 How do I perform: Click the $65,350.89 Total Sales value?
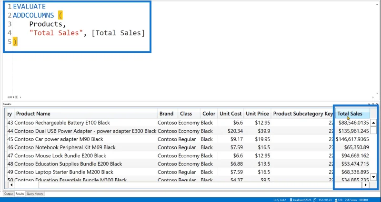click(x=356, y=147)
